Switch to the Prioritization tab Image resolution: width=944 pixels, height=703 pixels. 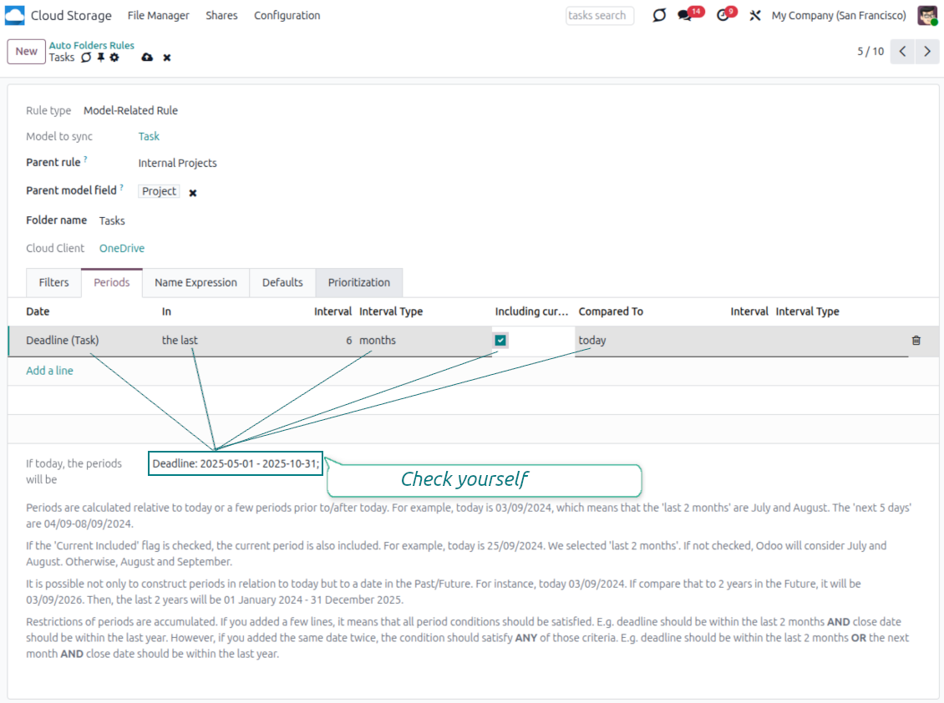[x=358, y=283]
